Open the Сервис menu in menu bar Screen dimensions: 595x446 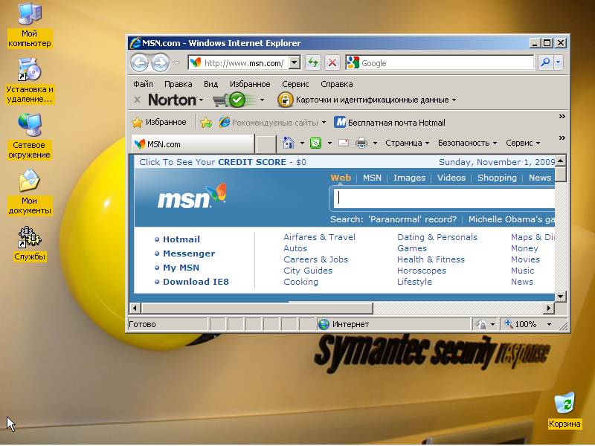click(x=295, y=84)
